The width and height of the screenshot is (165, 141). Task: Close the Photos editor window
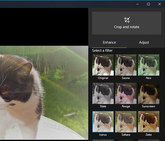tap(160, 4)
